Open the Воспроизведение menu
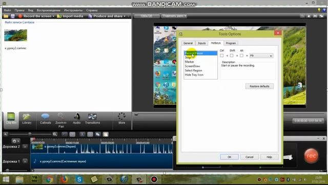Image resolution: width=328 pixels, height=185 pixels. pyautogui.click(x=48, y=10)
